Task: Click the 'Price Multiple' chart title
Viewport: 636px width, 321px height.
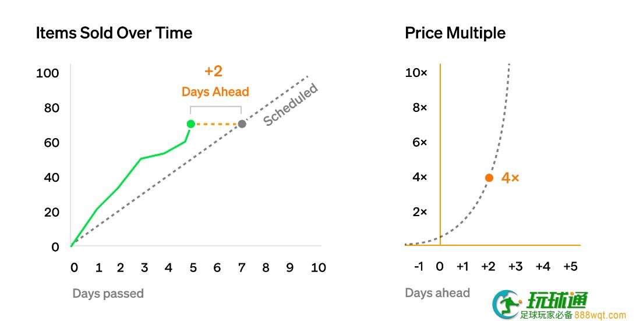Action: pos(455,33)
